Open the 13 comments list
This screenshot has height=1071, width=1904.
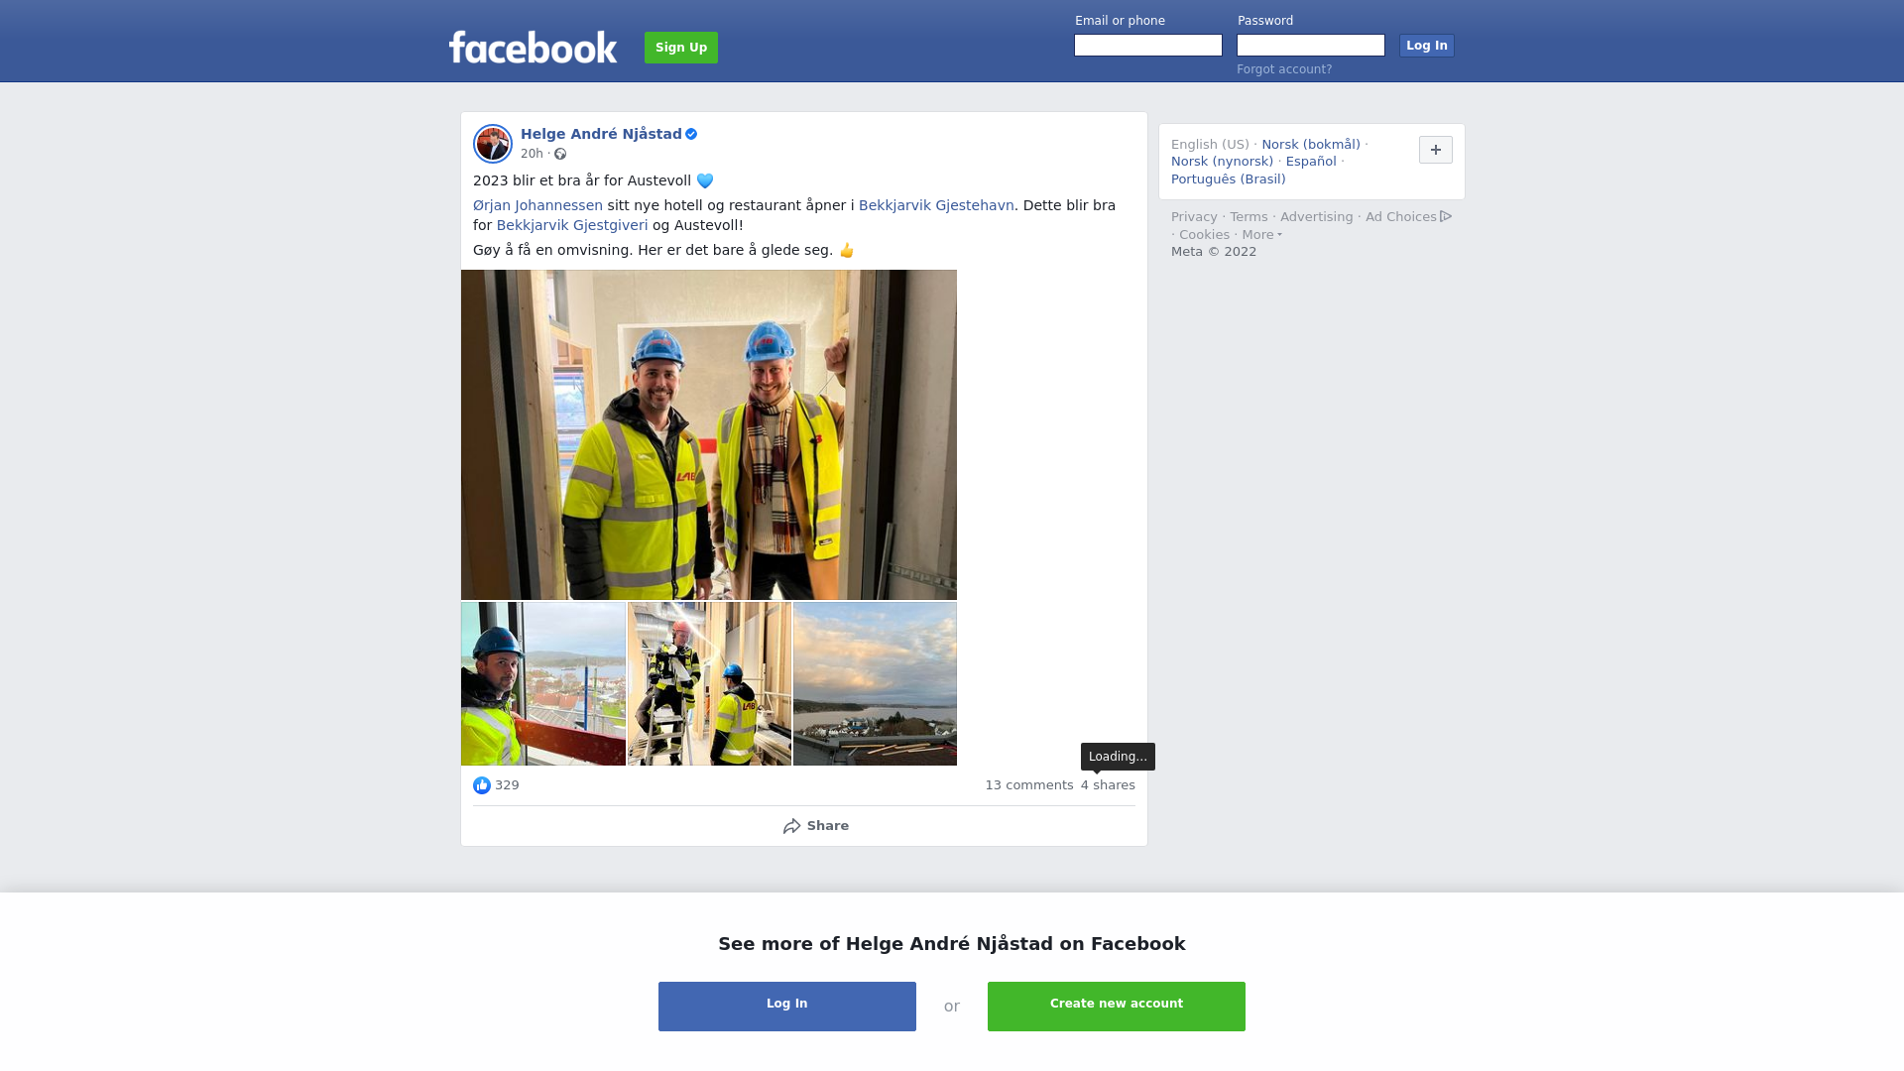pos(1029,785)
